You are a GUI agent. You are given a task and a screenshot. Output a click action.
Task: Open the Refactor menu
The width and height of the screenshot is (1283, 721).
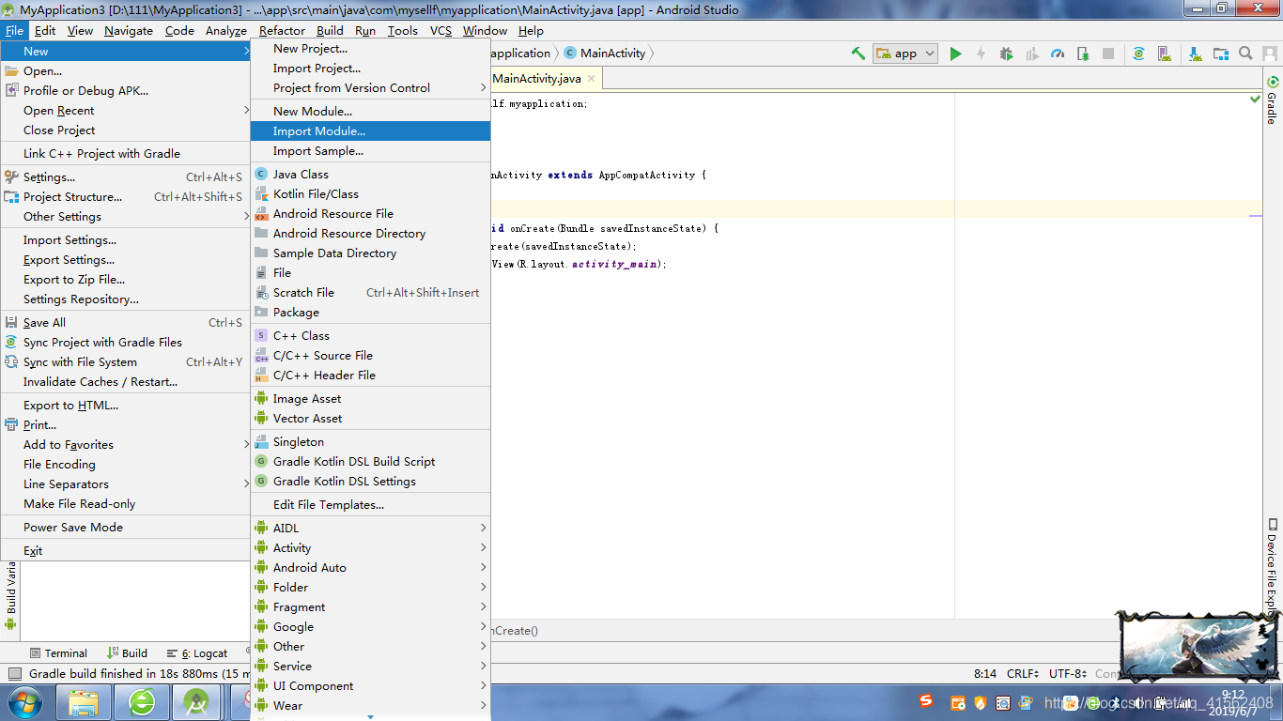click(x=279, y=30)
